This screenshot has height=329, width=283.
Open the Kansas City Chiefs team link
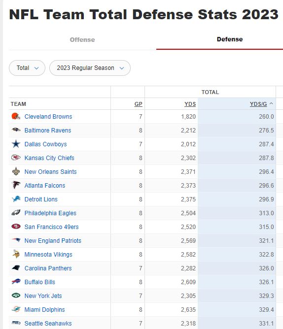(x=49, y=158)
